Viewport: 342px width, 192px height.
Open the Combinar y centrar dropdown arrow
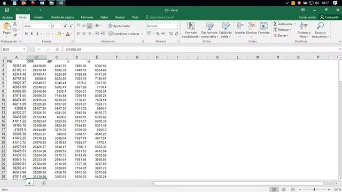142,34
